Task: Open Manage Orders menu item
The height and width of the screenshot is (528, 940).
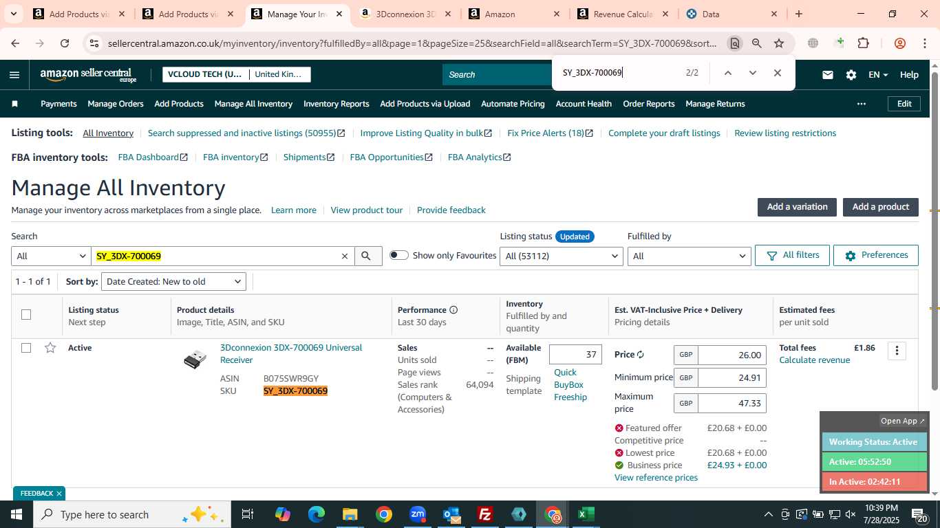Action: (x=116, y=104)
